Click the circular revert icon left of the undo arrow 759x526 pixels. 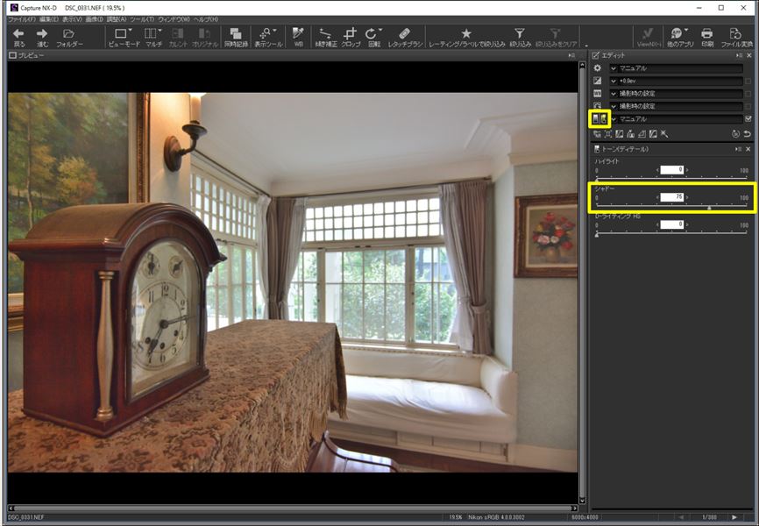click(x=735, y=134)
